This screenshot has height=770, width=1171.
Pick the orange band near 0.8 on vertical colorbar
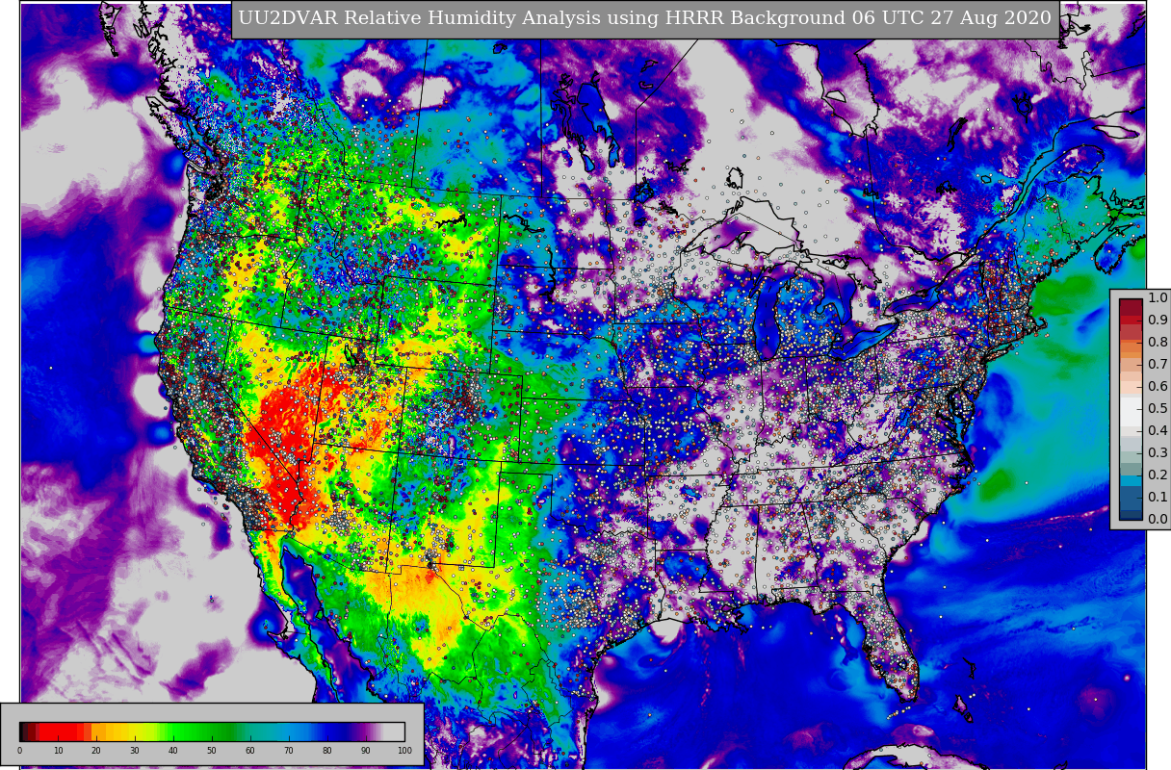(x=1131, y=348)
